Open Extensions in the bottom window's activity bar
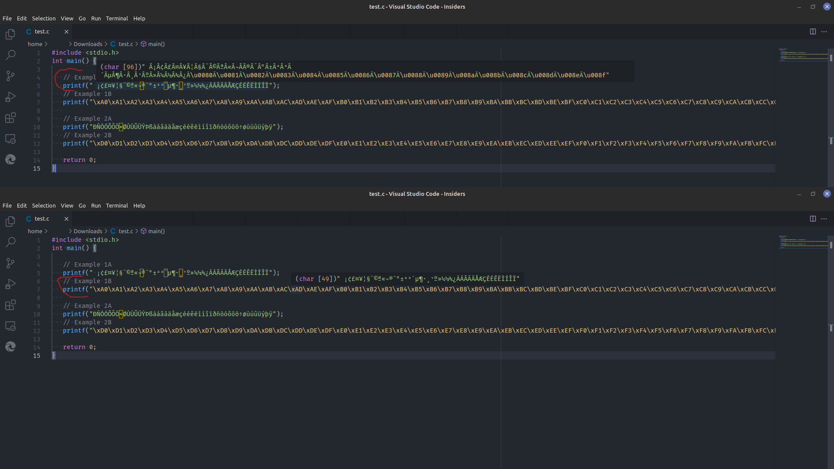 pyautogui.click(x=10, y=305)
